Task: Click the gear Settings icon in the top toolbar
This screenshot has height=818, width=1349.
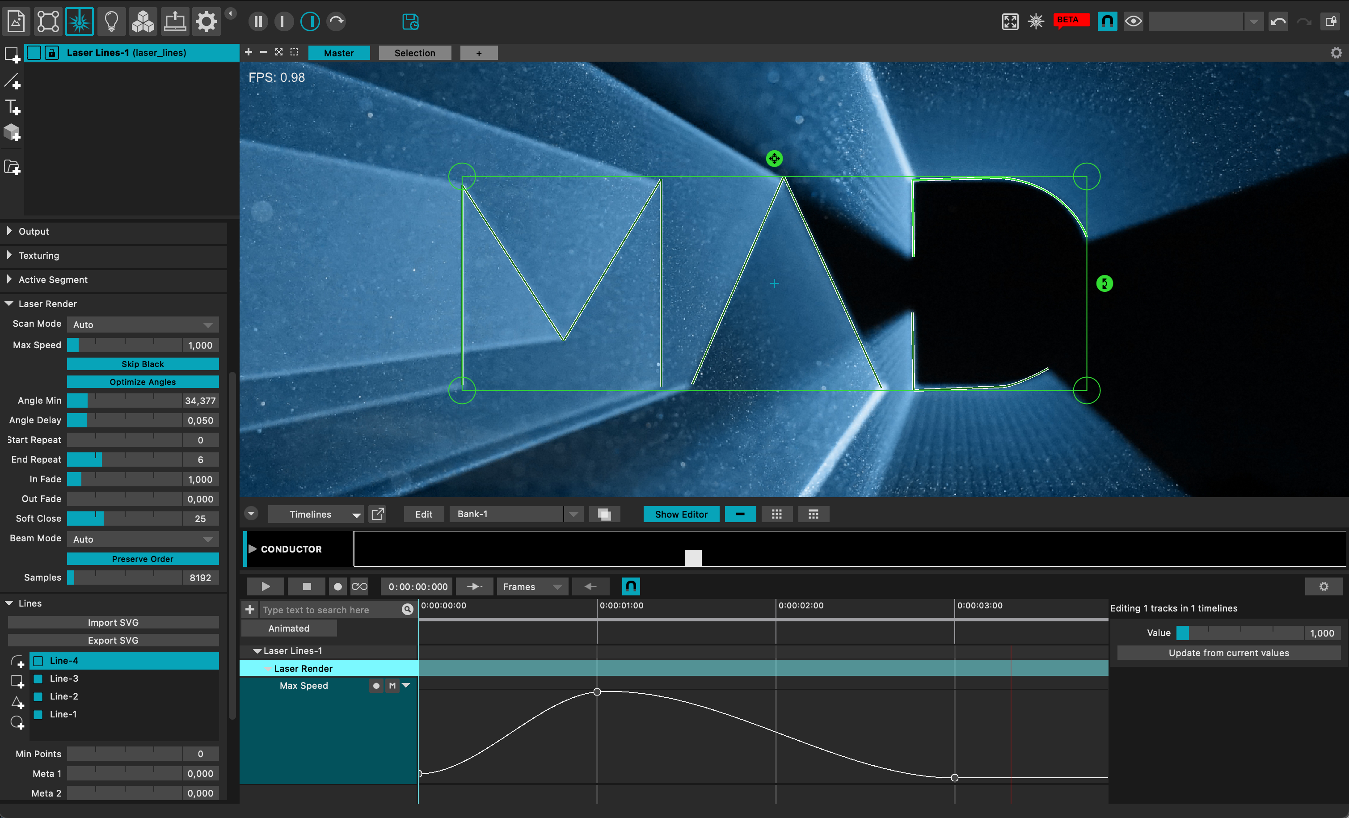Action: (x=207, y=22)
